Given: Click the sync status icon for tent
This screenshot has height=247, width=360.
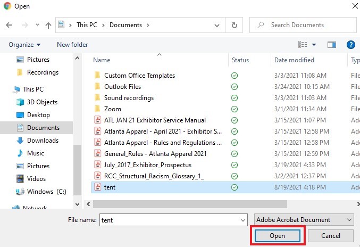Looking at the screenshot, I should 235,187.
